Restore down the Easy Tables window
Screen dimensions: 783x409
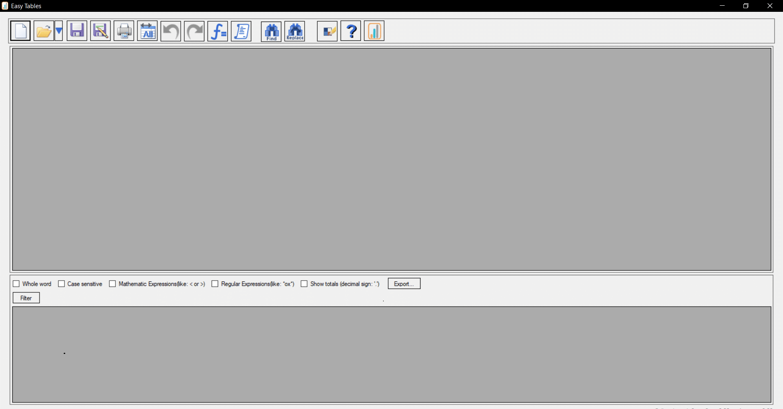(746, 6)
